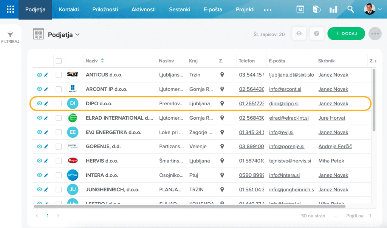
Task: Open custodian link Jure Horvat
Action: [x=332, y=118]
